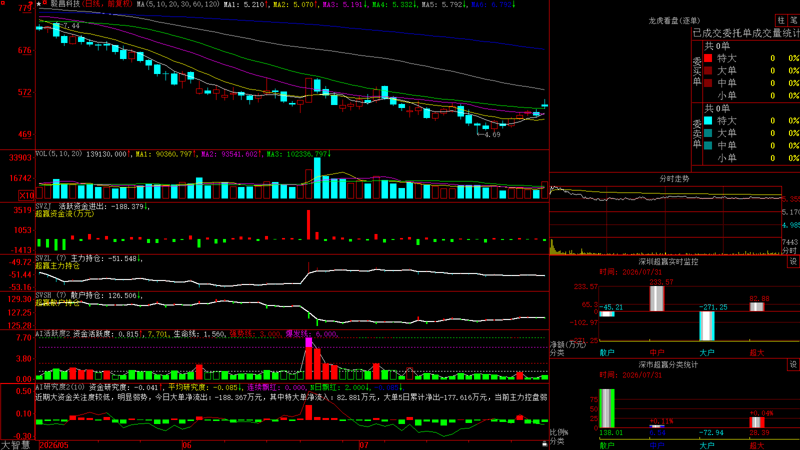Viewport: 800px width, 450px height.
Task: Click the X10 volume scale indicator
Action: 26,195
